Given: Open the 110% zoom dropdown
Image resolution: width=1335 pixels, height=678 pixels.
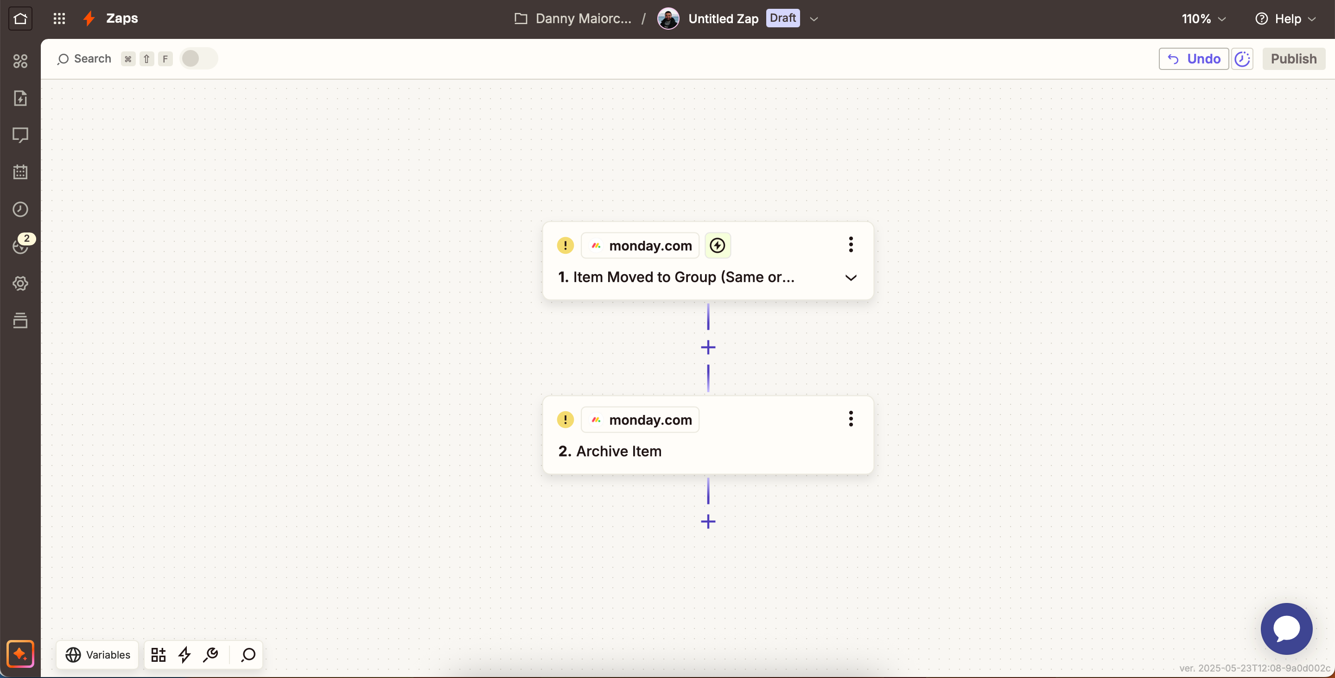Looking at the screenshot, I should tap(1203, 19).
